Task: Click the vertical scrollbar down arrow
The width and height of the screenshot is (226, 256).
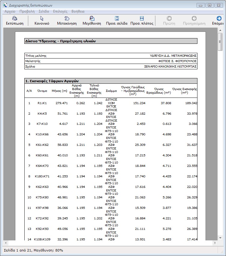Action: pyautogui.click(x=220, y=237)
